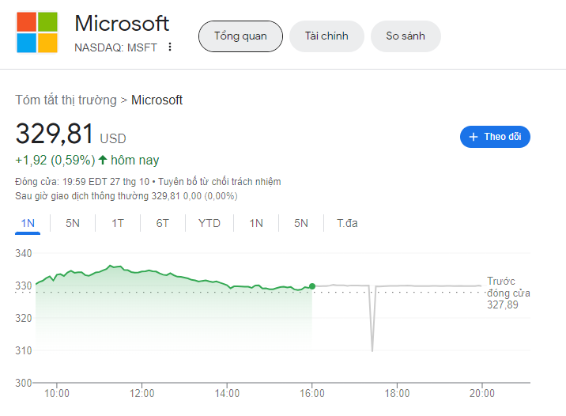Click the Microsoft four-color logo
This screenshot has width=566, height=416.
tap(37, 32)
